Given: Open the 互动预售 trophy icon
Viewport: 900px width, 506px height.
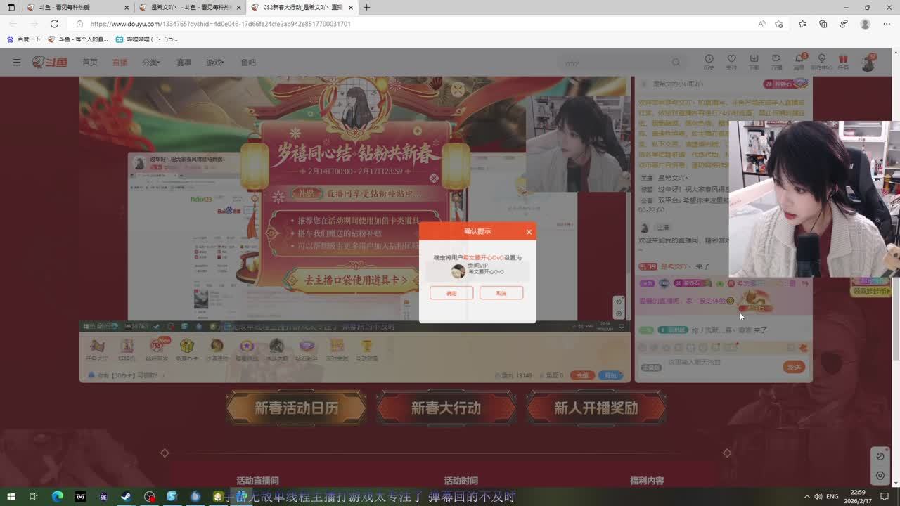Looking at the screenshot, I should click(366, 349).
